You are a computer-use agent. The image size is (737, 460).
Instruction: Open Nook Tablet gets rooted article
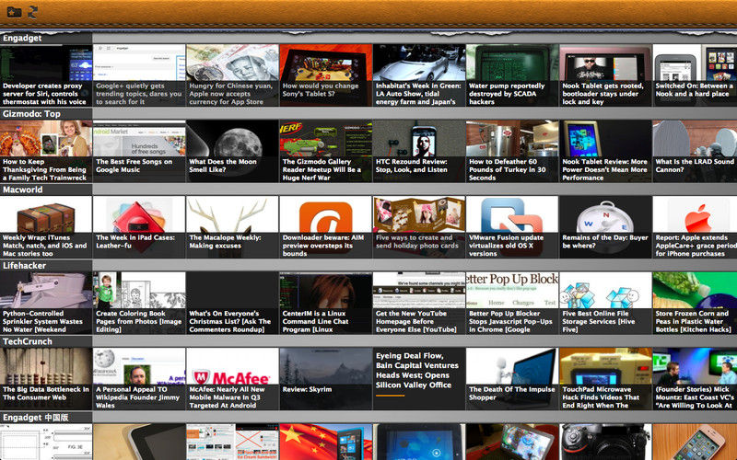point(605,75)
